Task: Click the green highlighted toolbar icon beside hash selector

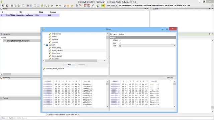Action: coord(103,6)
